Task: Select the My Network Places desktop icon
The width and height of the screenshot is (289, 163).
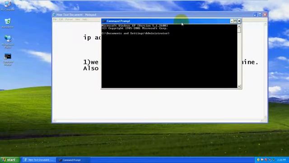Action: tap(8, 42)
